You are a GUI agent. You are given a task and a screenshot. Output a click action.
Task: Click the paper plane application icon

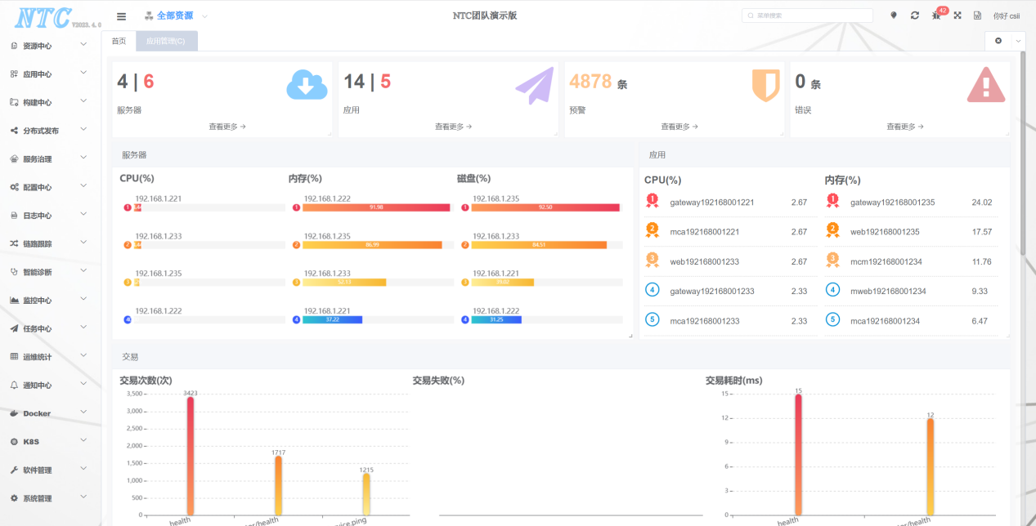click(x=534, y=86)
